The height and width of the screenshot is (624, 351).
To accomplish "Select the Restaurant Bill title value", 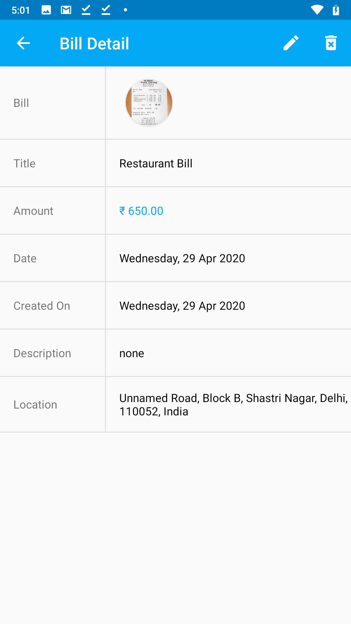I will tap(156, 163).
